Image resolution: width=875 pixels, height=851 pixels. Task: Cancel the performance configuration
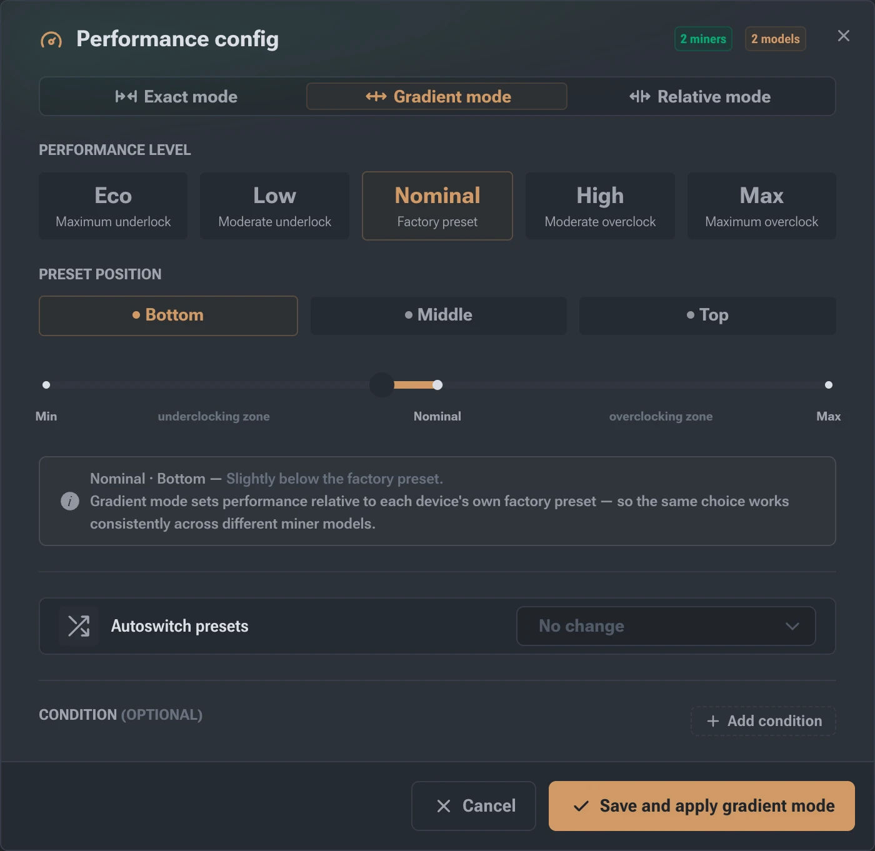(x=474, y=806)
